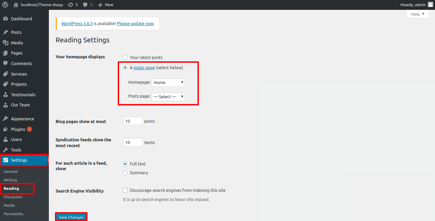Expand the Help panel tab
Image resolution: width=435 pixels, height=221 pixels.
tap(417, 14)
